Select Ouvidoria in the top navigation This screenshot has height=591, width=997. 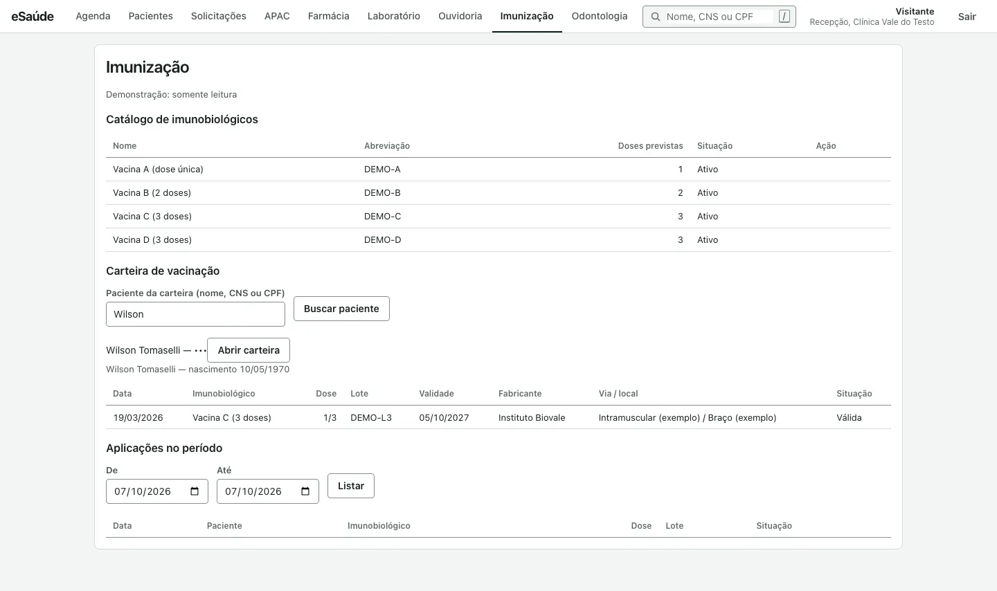(460, 16)
